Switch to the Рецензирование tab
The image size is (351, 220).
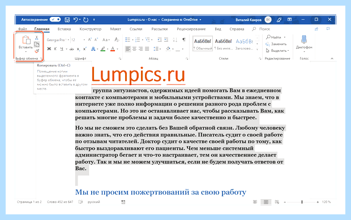coord(191,29)
